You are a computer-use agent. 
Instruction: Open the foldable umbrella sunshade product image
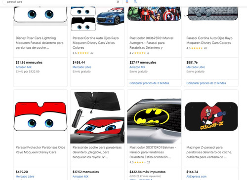coord(97,117)
